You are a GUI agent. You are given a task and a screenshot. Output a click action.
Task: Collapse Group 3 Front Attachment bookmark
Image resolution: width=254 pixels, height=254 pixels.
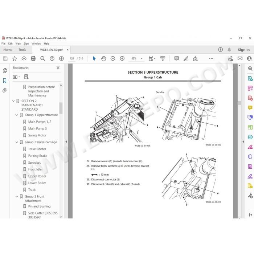pos(17,197)
